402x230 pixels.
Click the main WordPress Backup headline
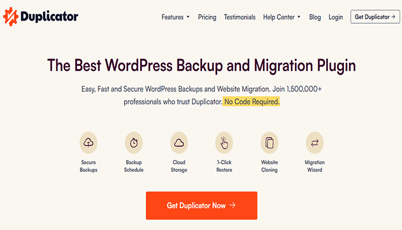201,66
